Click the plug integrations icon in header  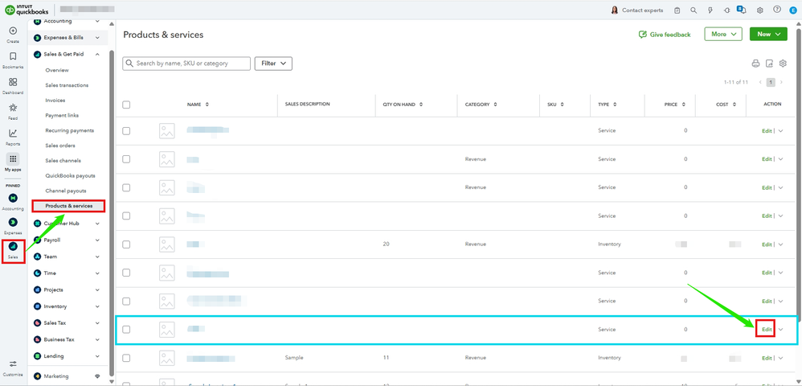point(726,10)
